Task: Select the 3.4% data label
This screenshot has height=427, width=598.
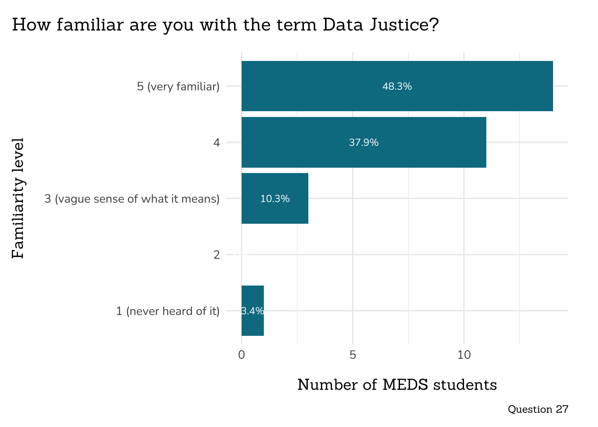Action: (253, 311)
